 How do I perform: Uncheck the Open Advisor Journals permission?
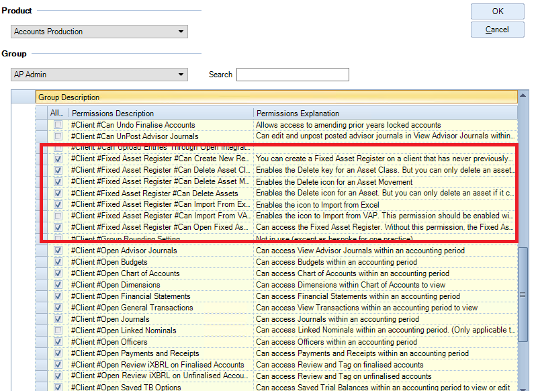58,251
